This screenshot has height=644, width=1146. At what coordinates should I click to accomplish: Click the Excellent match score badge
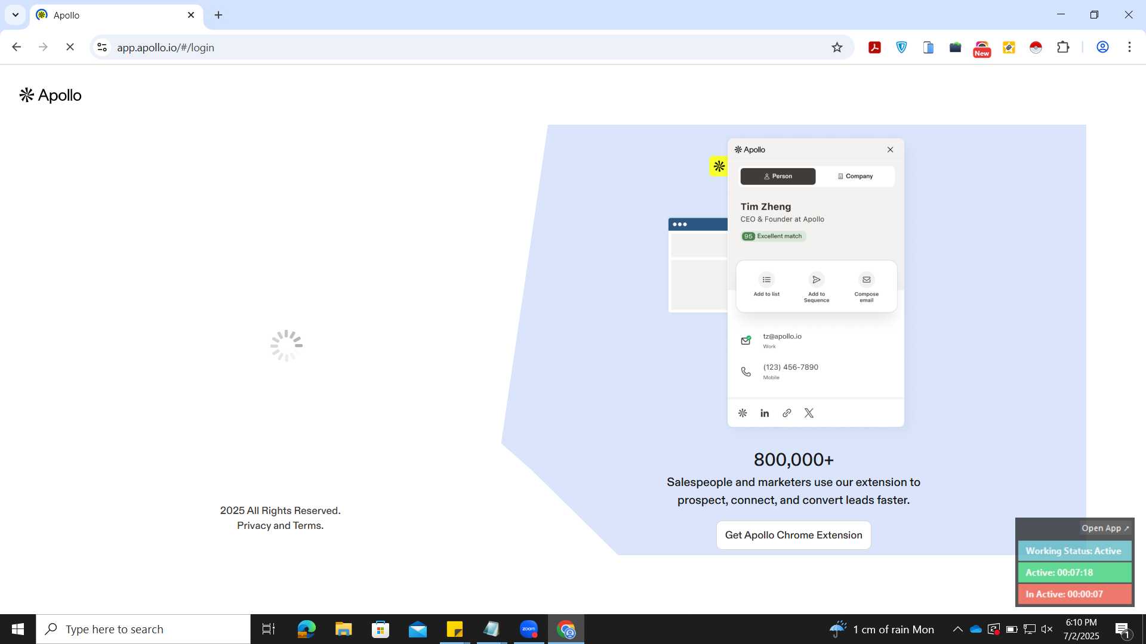tap(773, 236)
